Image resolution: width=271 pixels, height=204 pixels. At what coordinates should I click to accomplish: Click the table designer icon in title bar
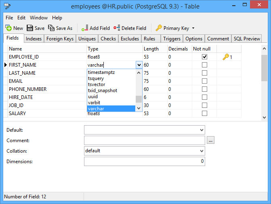coord(7,6)
